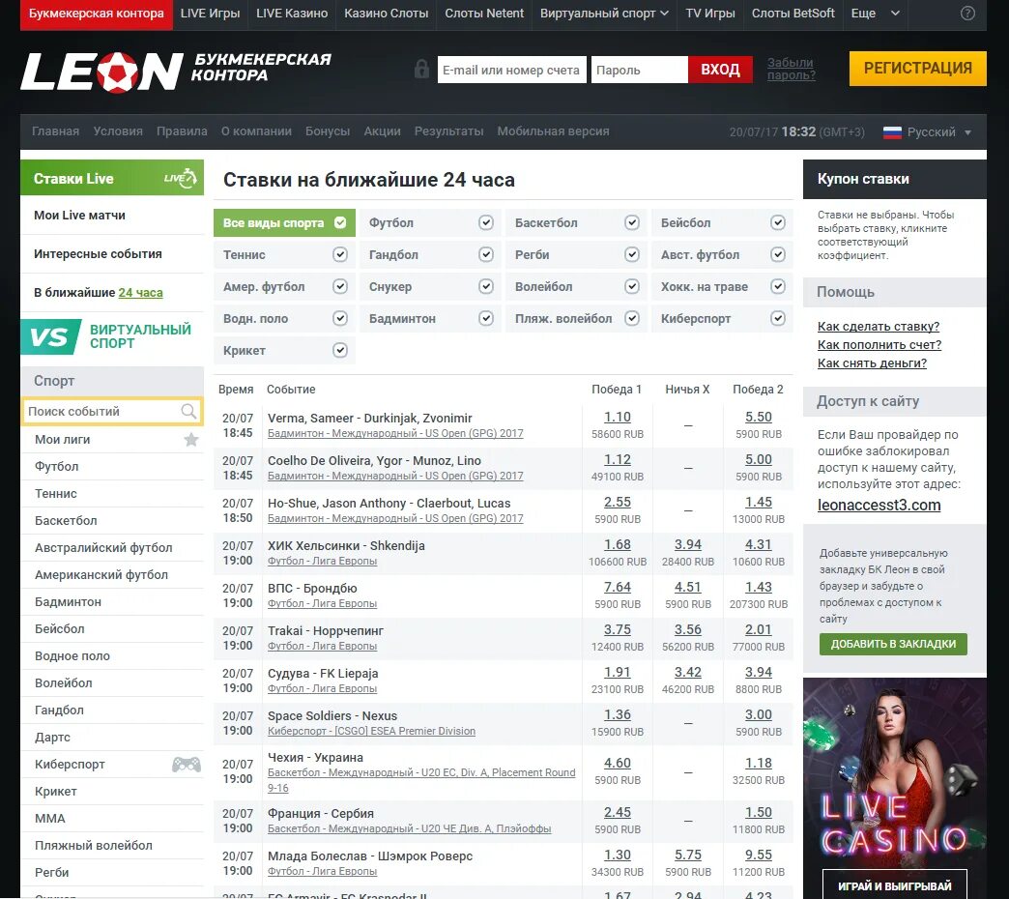
Task: Click the E-mail или номер счета field
Action: point(511,70)
